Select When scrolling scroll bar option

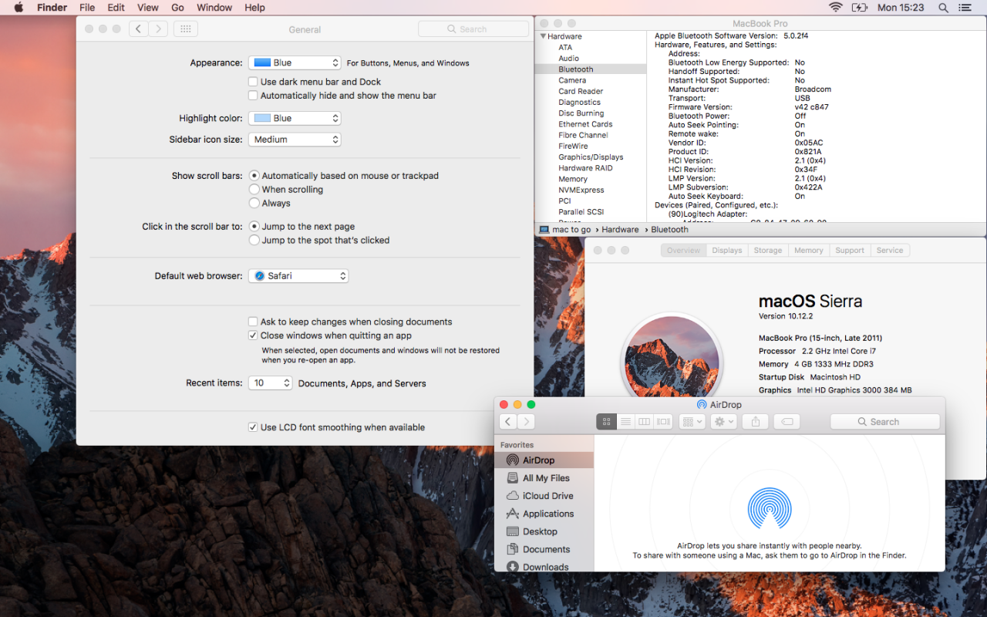[x=254, y=189]
